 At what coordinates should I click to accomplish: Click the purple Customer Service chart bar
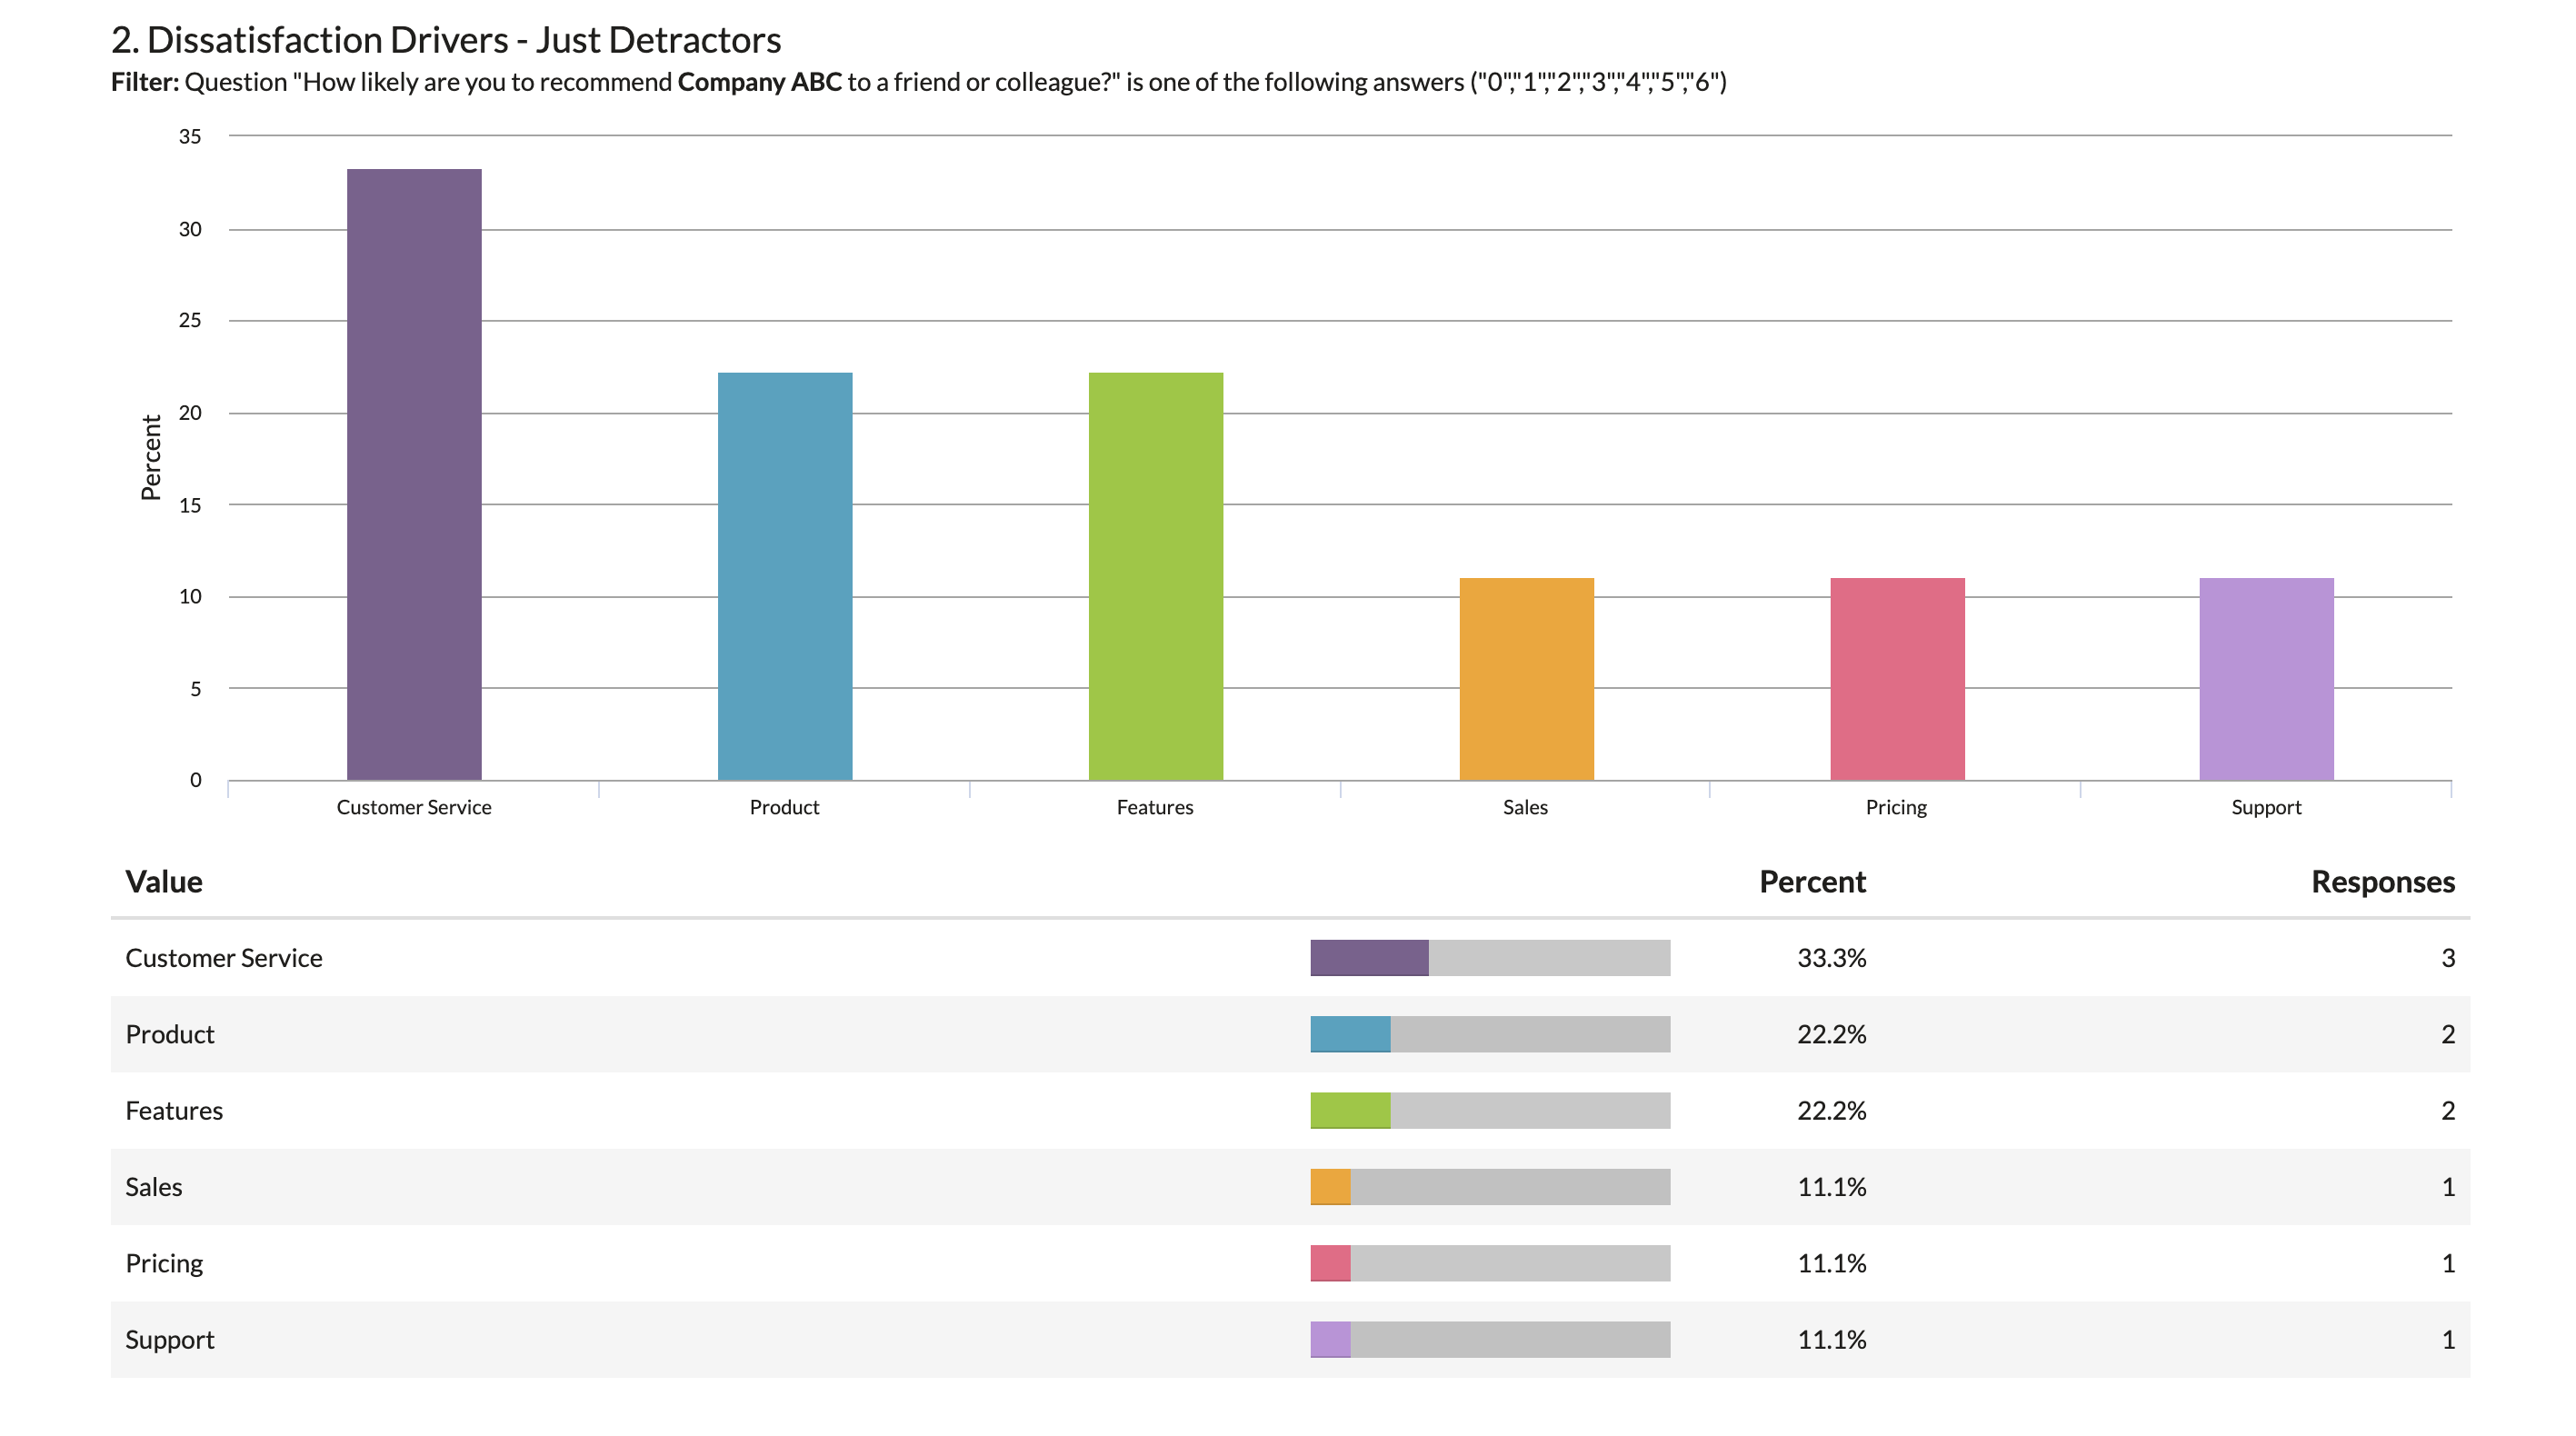pos(414,474)
